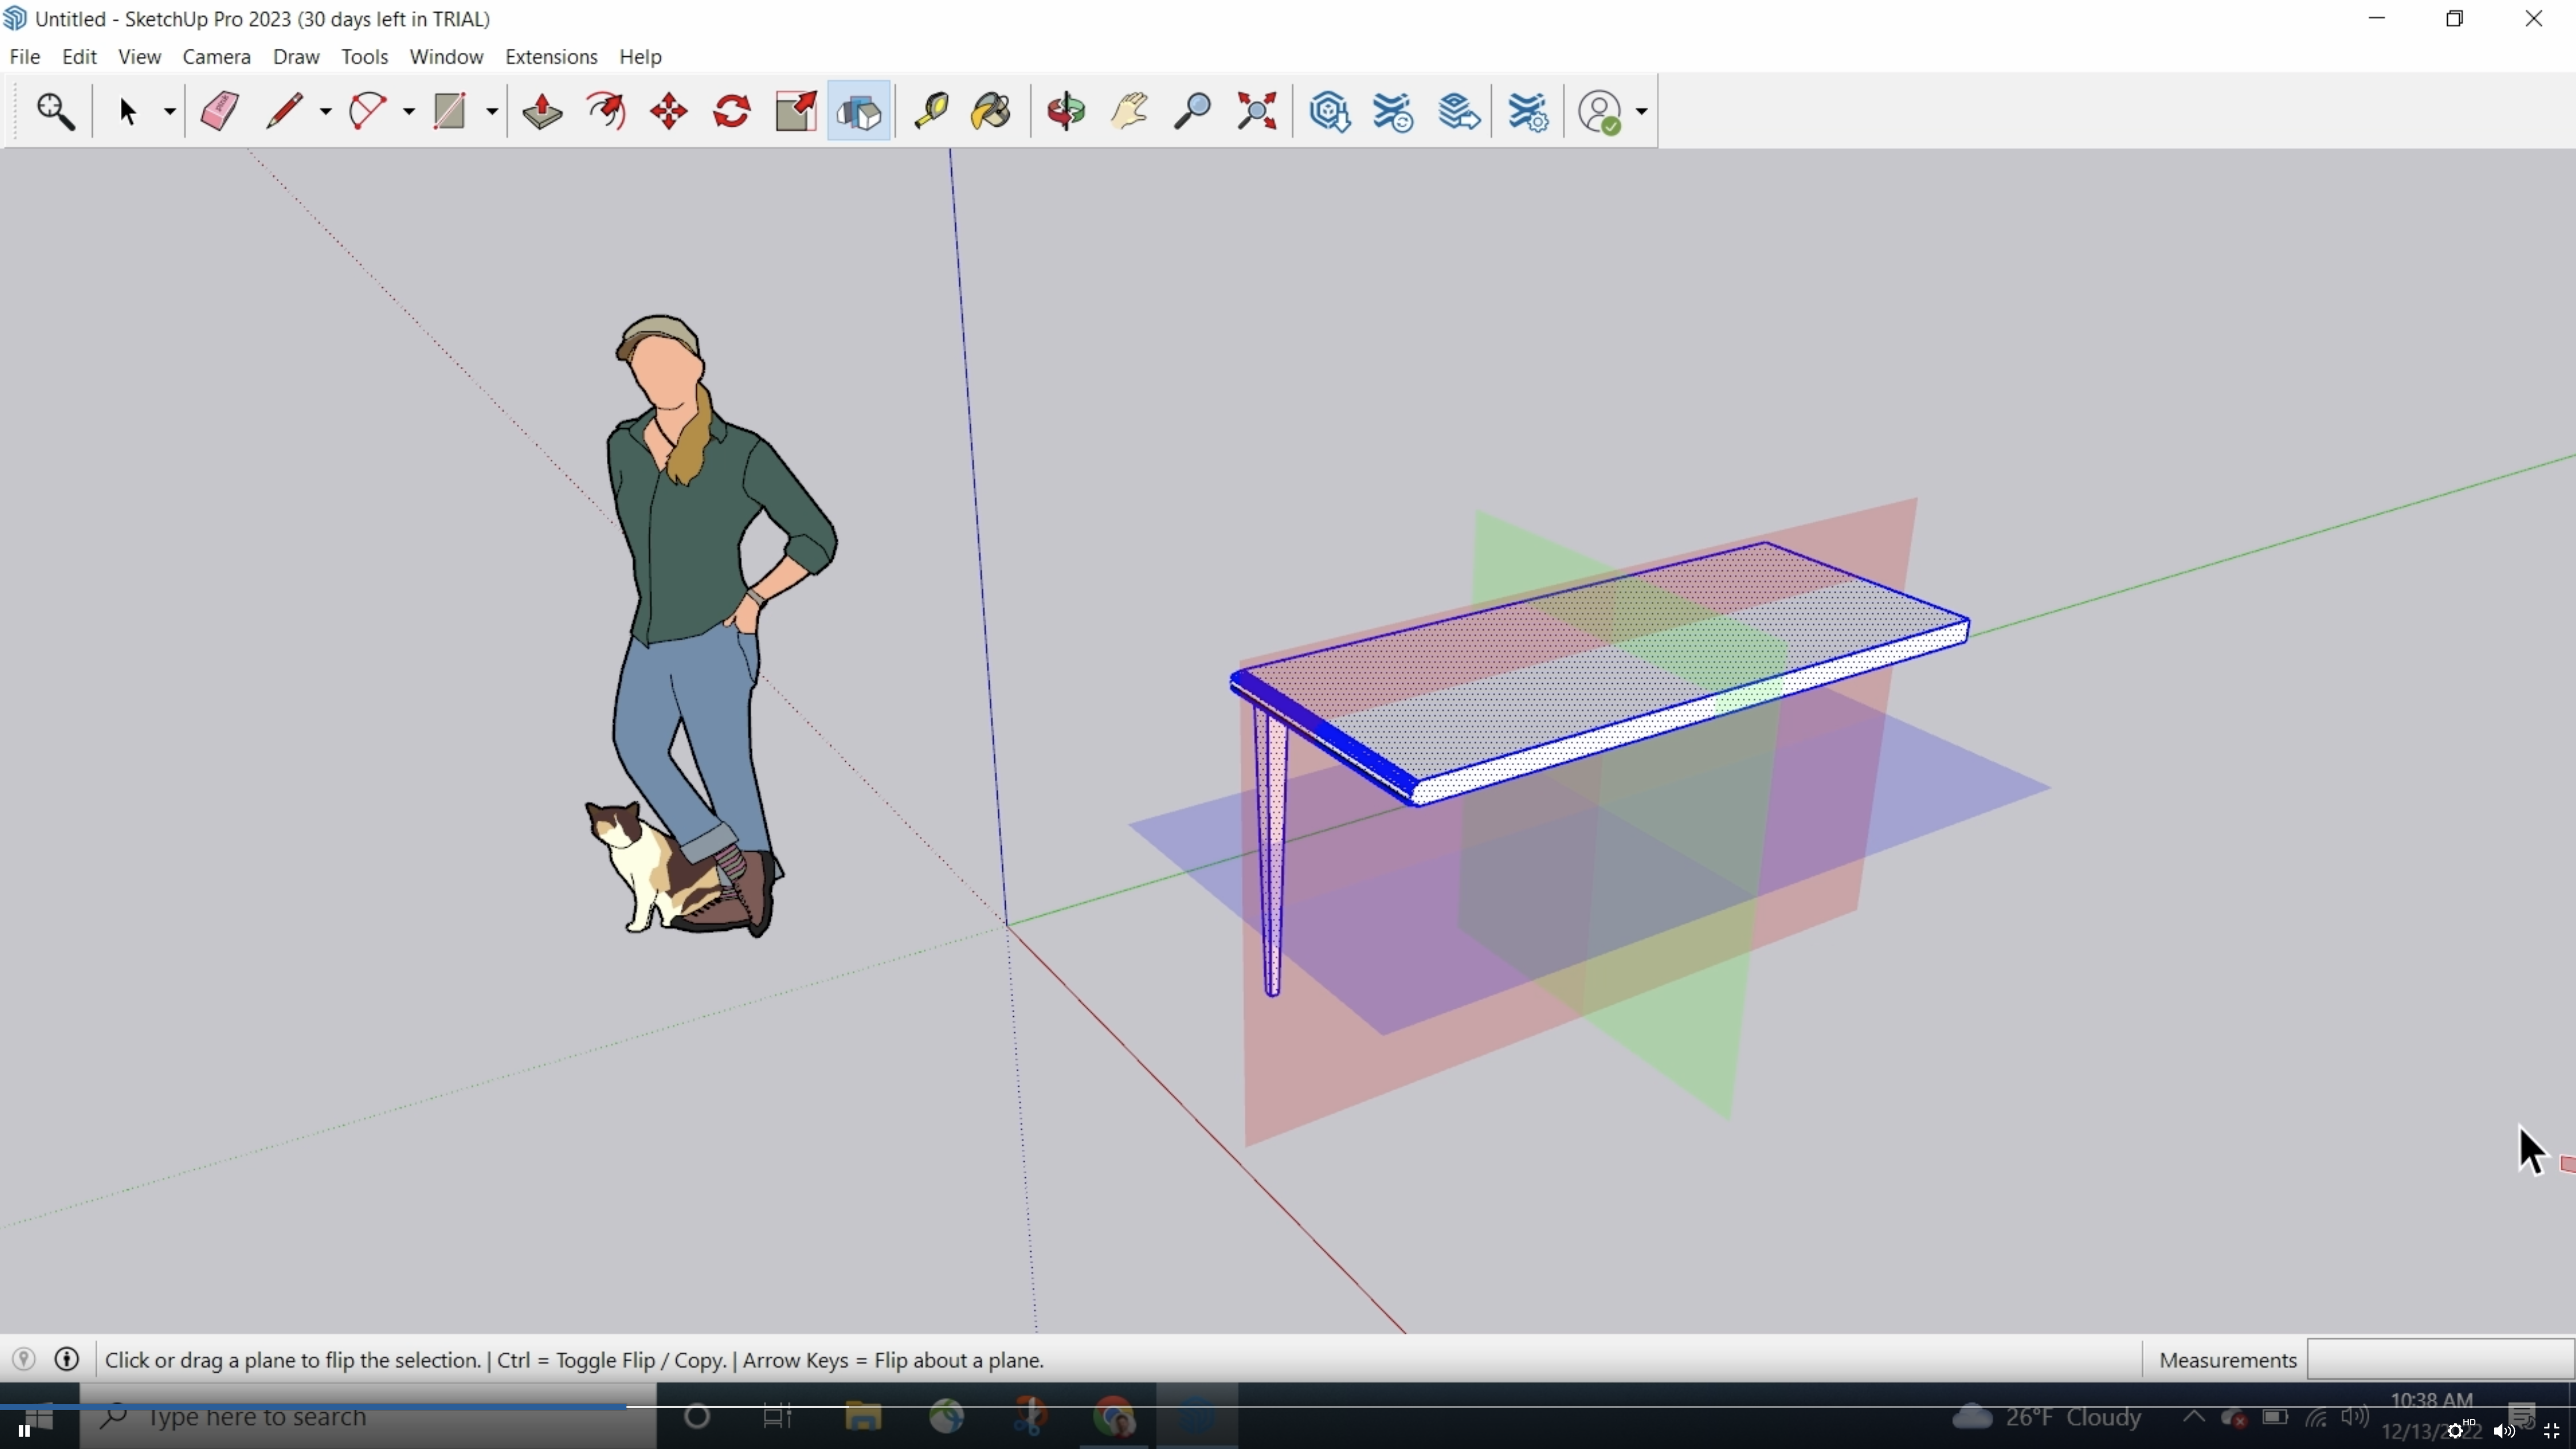This screenshot has width=2576, height=1449.
Task: Open the Camera menu
Action: (216, 57)
